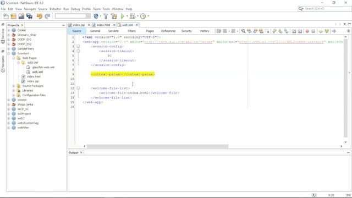Click the Save All toolbar icon
This screenshot has height=198, width=352.
pos(29,16)
